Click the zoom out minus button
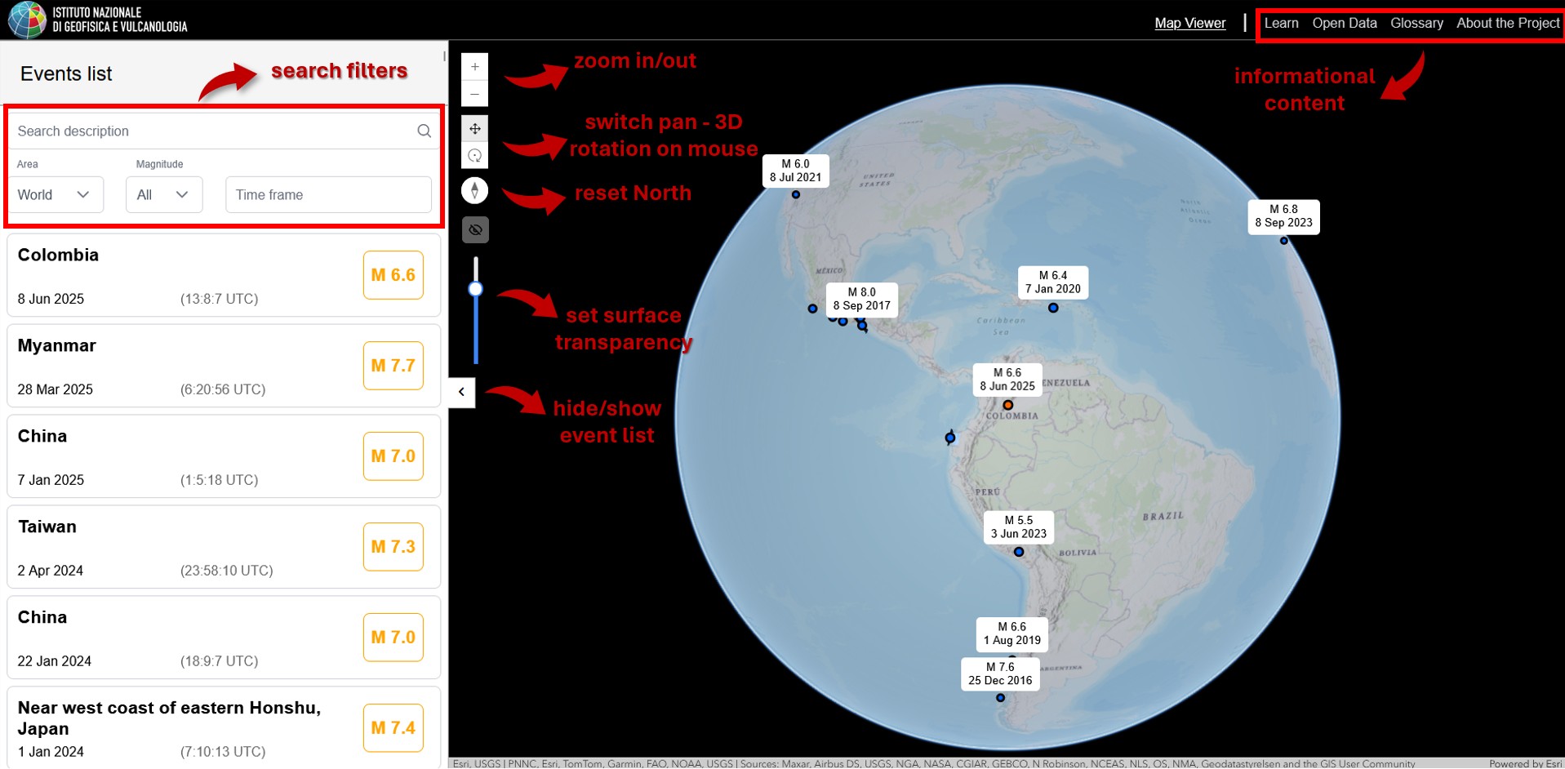Image resolution: width=1565 pixels, height=769 pixels. (x=474, y=94)
